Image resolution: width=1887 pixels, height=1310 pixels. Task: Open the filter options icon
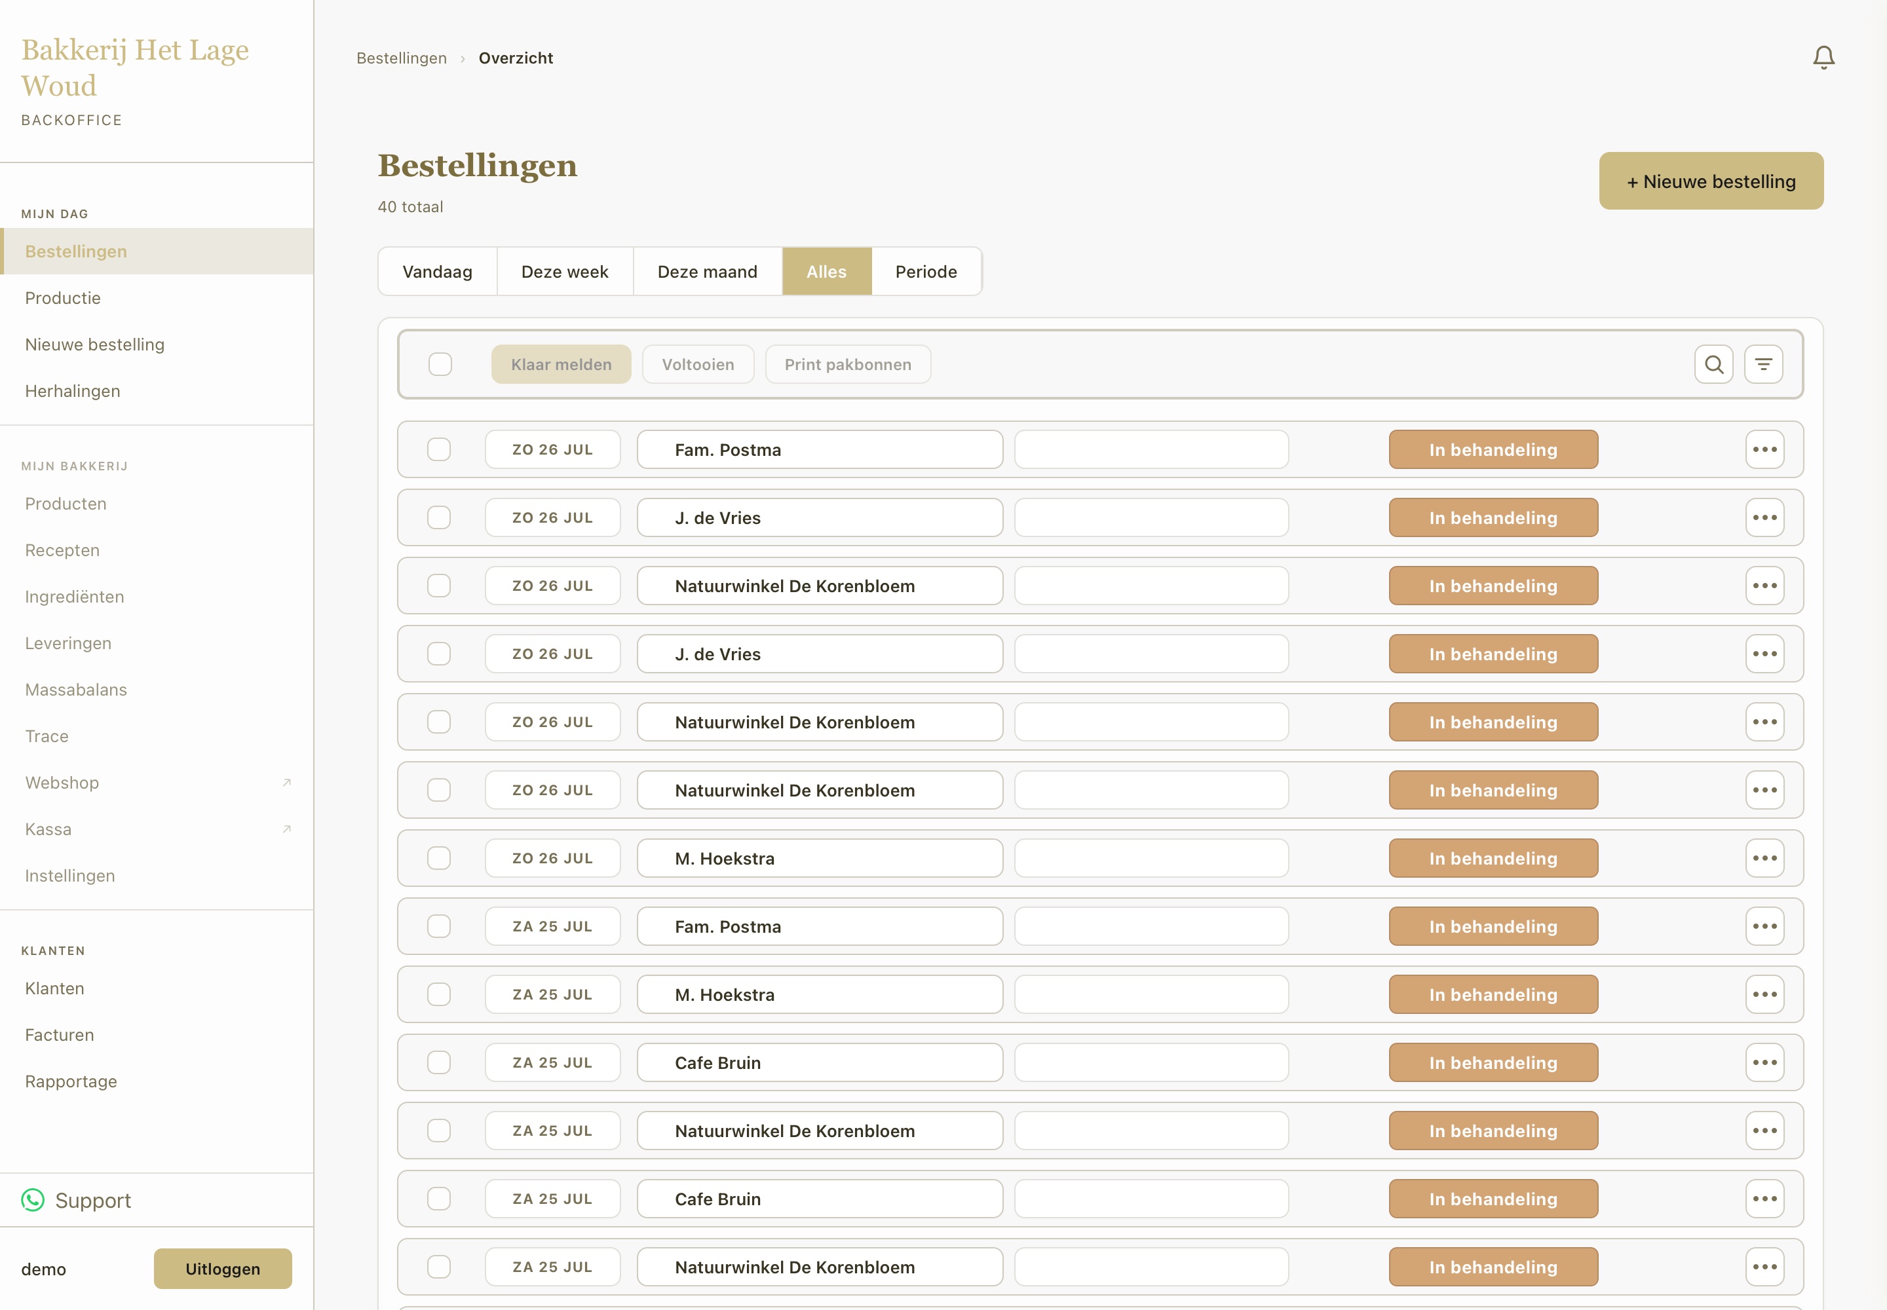1763,364
